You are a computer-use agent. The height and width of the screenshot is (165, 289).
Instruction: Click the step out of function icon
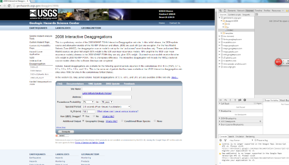tap(235, 100)
